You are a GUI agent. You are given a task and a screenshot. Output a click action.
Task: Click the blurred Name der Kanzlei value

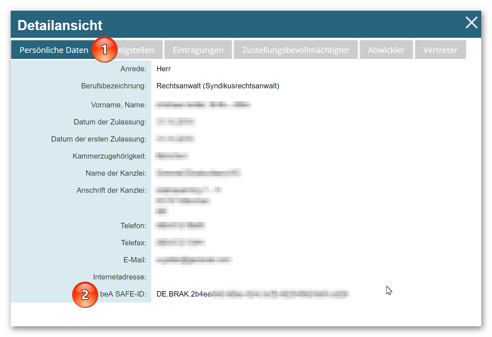click(x=198, y=173)
